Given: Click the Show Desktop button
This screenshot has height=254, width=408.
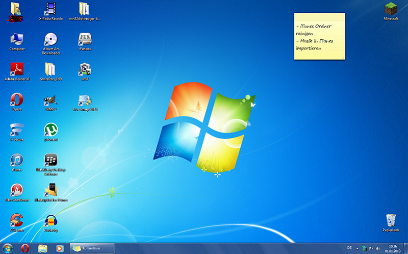Looking at the screenshot, I should (406, 248).
